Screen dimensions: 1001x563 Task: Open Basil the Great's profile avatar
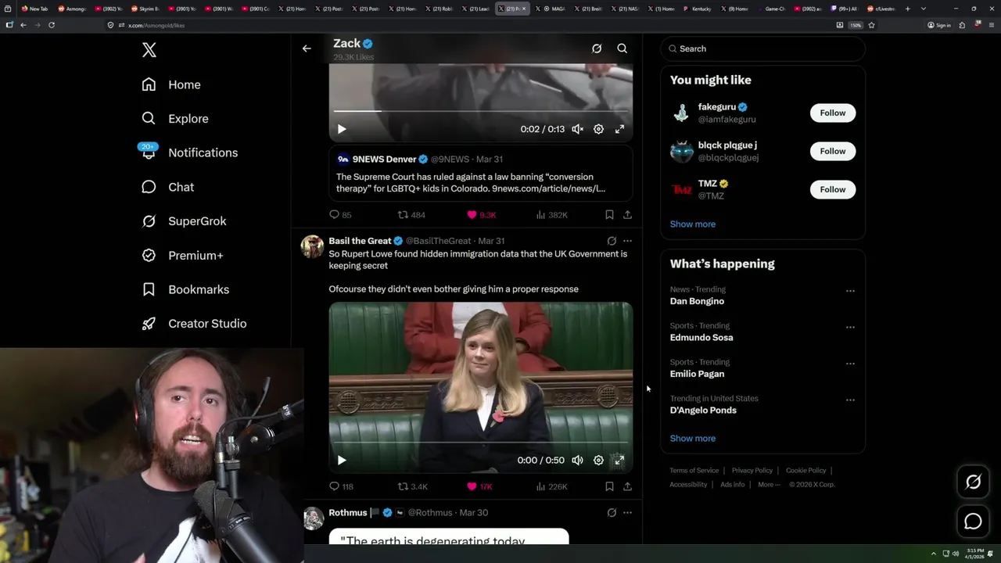tap(313, 246)
